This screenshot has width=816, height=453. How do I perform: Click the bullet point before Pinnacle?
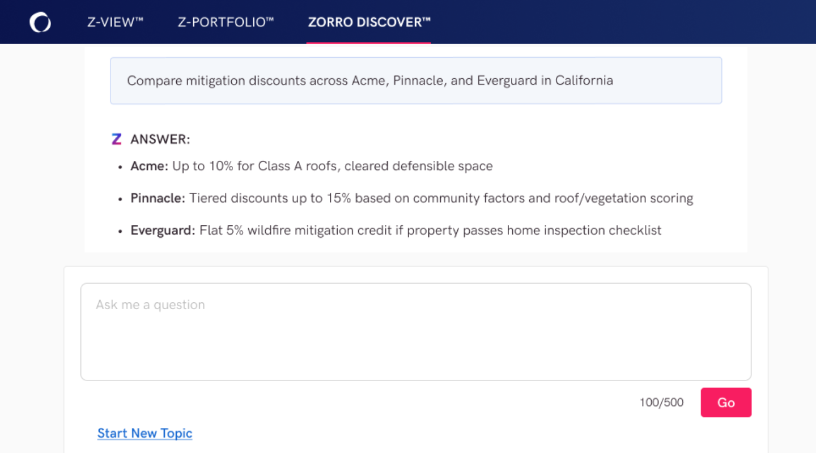pos(120,200)
